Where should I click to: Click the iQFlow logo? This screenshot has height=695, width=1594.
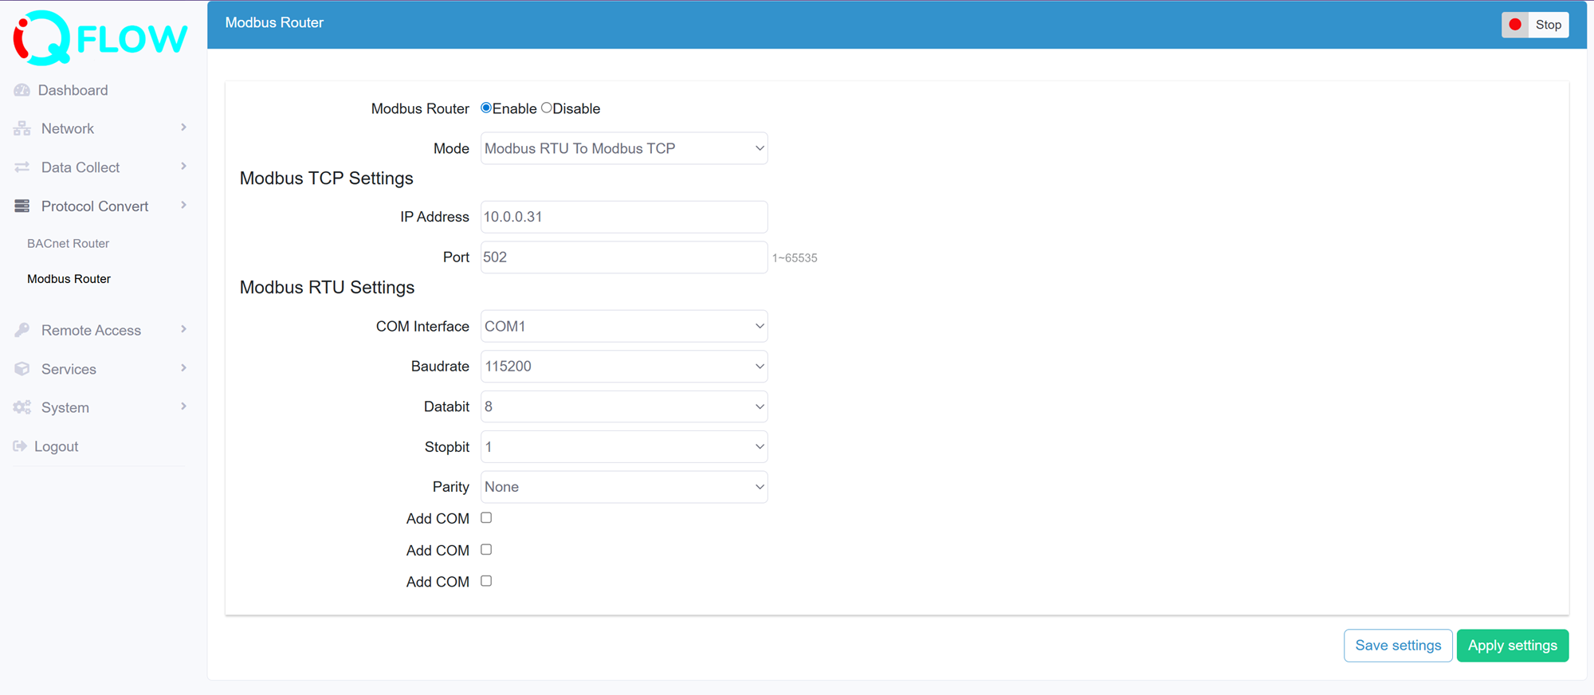100,37
